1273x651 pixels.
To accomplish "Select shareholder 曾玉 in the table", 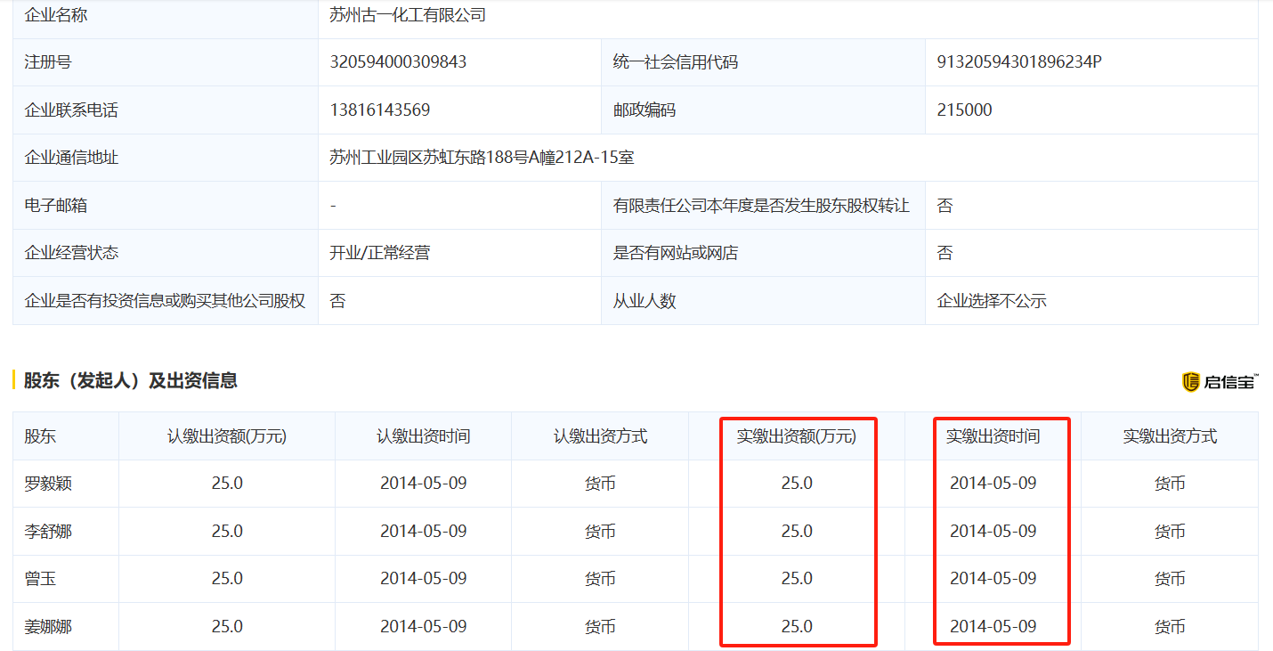I will 36,578.
